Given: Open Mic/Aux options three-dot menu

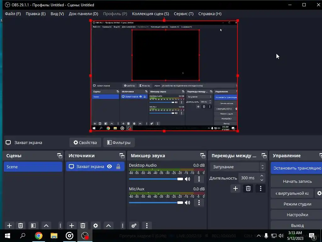Looking at the screenshot, I should pyautogui.click(x=199, y=203).
